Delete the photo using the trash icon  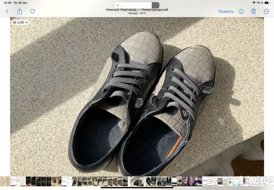[253, 11]
